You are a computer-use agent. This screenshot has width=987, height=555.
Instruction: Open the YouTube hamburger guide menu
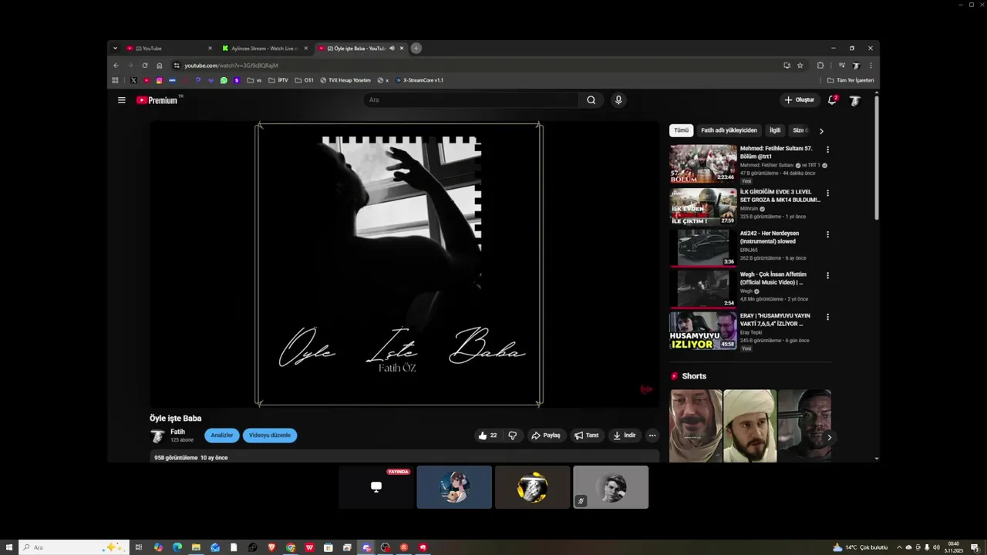click(x=121, y=100)
